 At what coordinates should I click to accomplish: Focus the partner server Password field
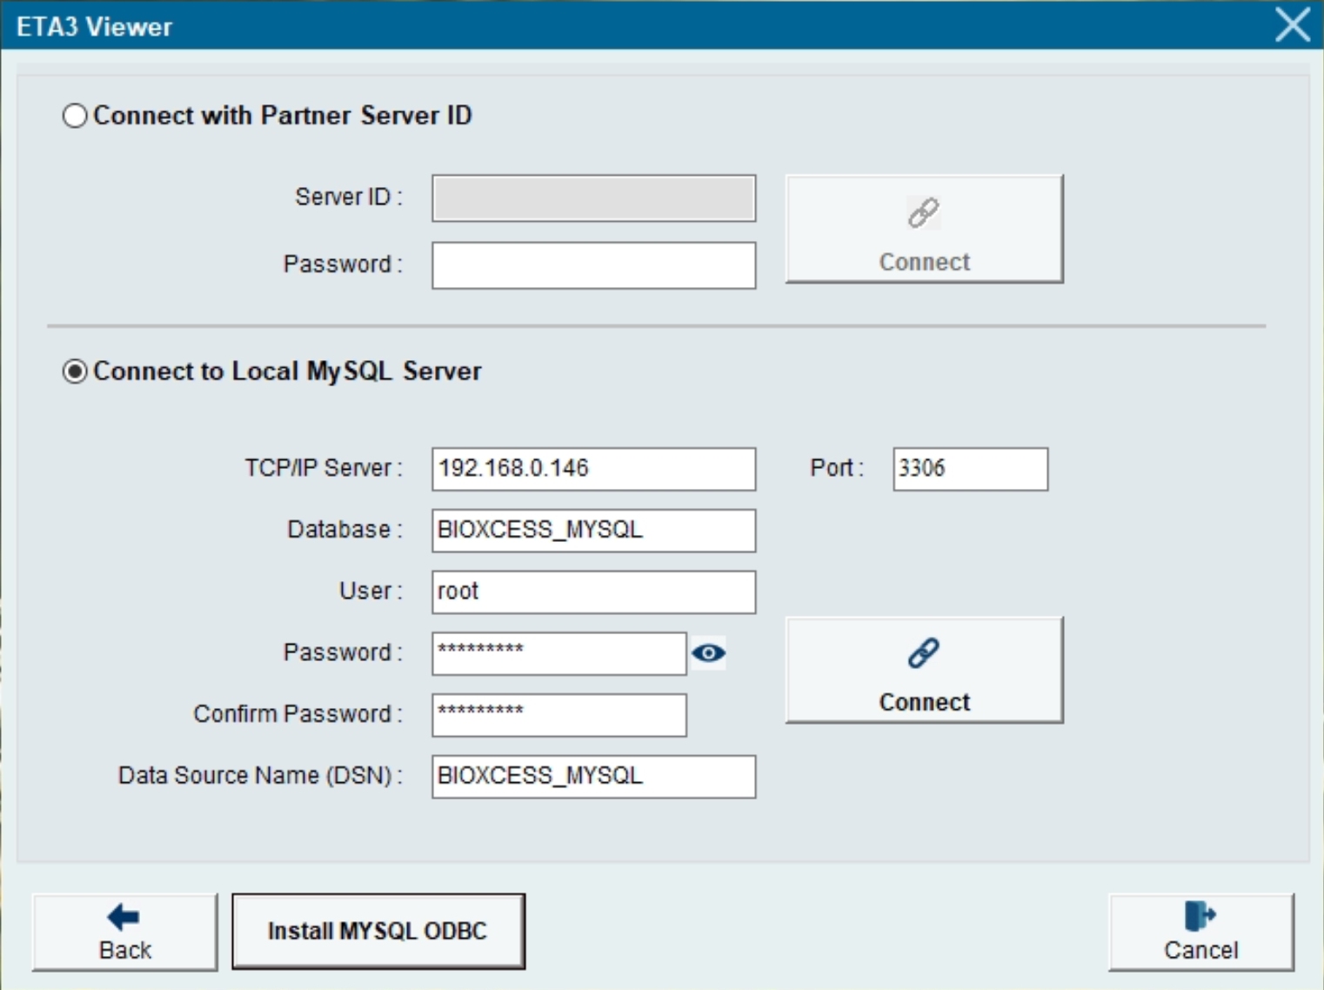click(x=593, y=265)
